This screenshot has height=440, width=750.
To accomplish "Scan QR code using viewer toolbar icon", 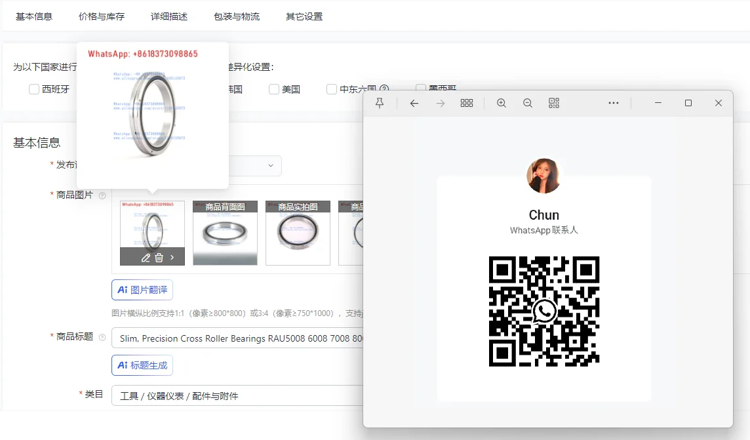I will [x=554, y=103].
